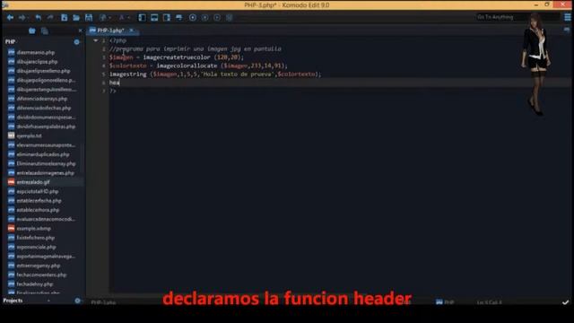Open the open-files list icon in sidebar
This screenshot has height=323, width=574.
[x=45, y=31]
